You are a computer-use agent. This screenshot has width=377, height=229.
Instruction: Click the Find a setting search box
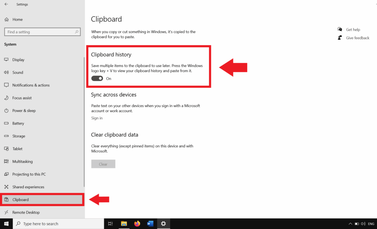pos(42,32)
